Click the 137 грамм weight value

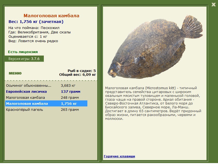[70, 92]
